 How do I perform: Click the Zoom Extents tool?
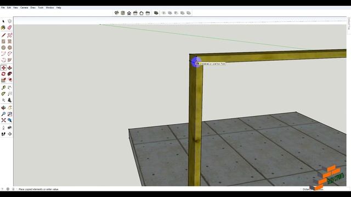coord(3,120)
